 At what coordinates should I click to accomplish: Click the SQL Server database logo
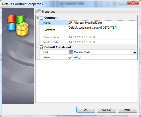tap(18, 25)
